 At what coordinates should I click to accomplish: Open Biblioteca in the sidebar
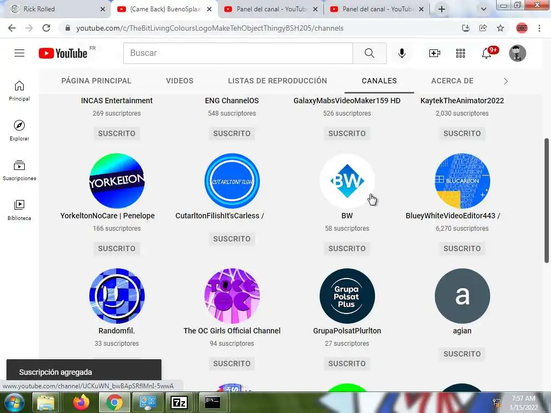point(19,210)
